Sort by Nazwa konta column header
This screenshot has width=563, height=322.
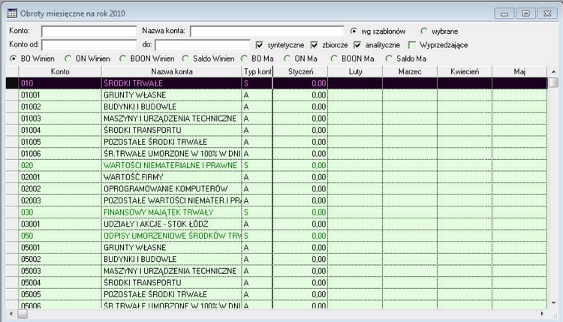click(x=172, y=71)
